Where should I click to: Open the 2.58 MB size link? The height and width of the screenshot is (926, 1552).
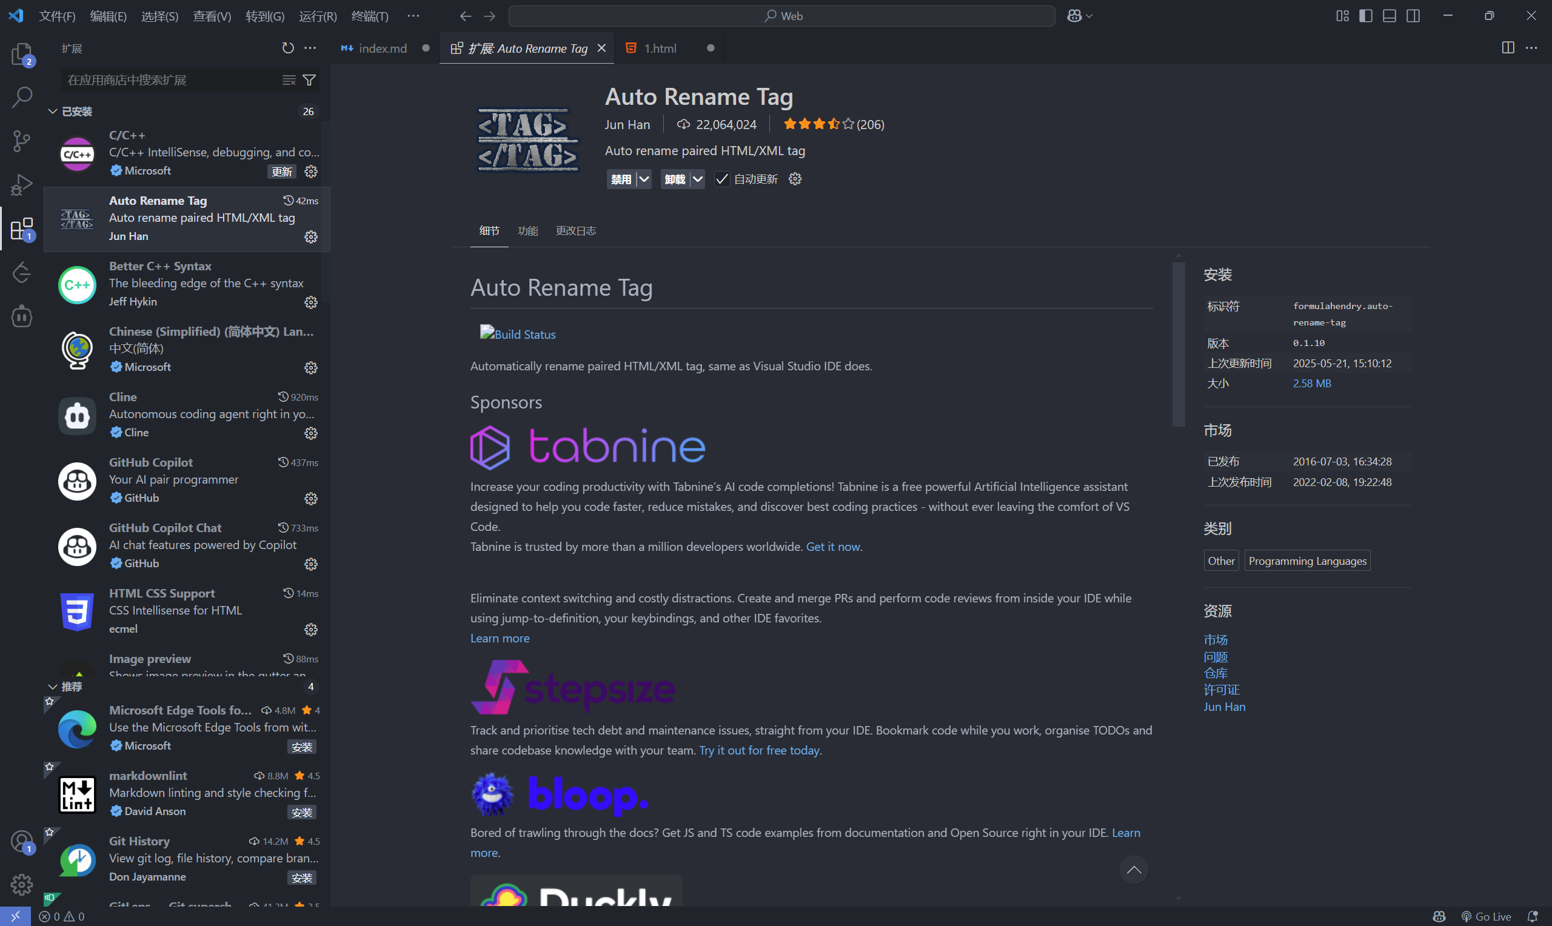[1312, 383]
